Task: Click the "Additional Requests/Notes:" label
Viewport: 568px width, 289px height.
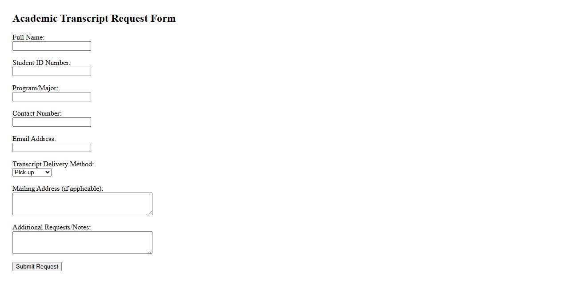Action: pos(52,227)
